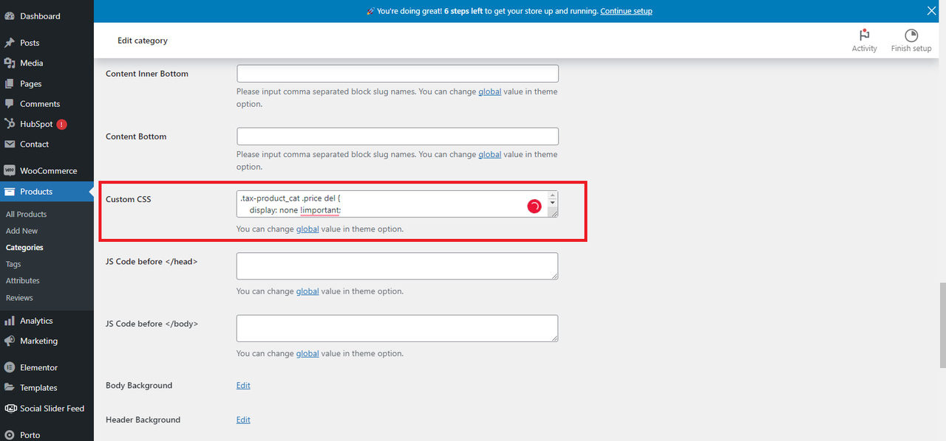Open the Activity flag icon
Image resolution: width=946 pixels, height=441 pixels.
coord(864,35)
